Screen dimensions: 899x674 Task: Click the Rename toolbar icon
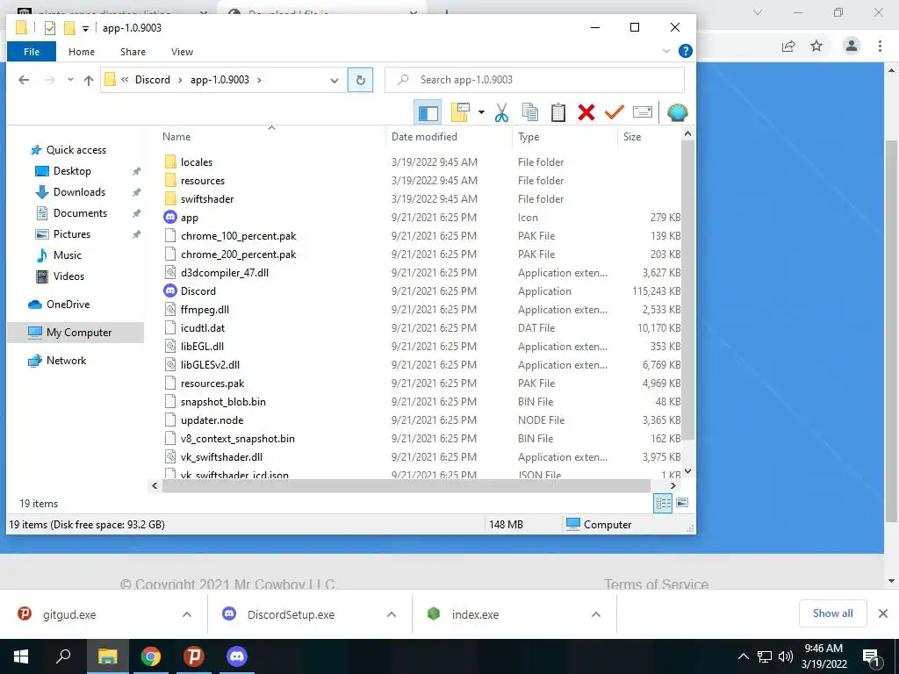point(642,111)
